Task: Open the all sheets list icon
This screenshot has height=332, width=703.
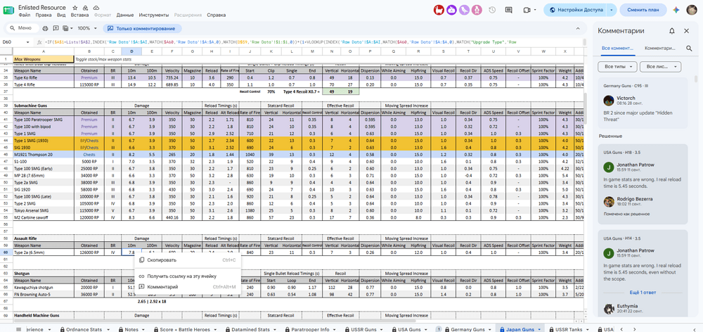Action: point(18,329)
